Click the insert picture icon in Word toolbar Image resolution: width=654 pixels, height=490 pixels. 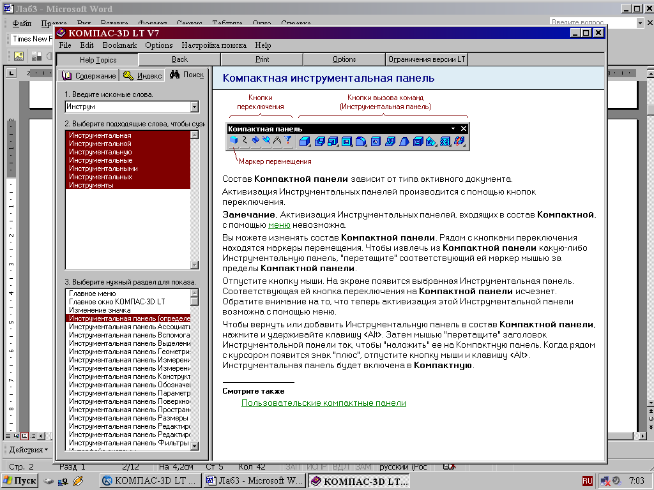[x=19, y=56]
